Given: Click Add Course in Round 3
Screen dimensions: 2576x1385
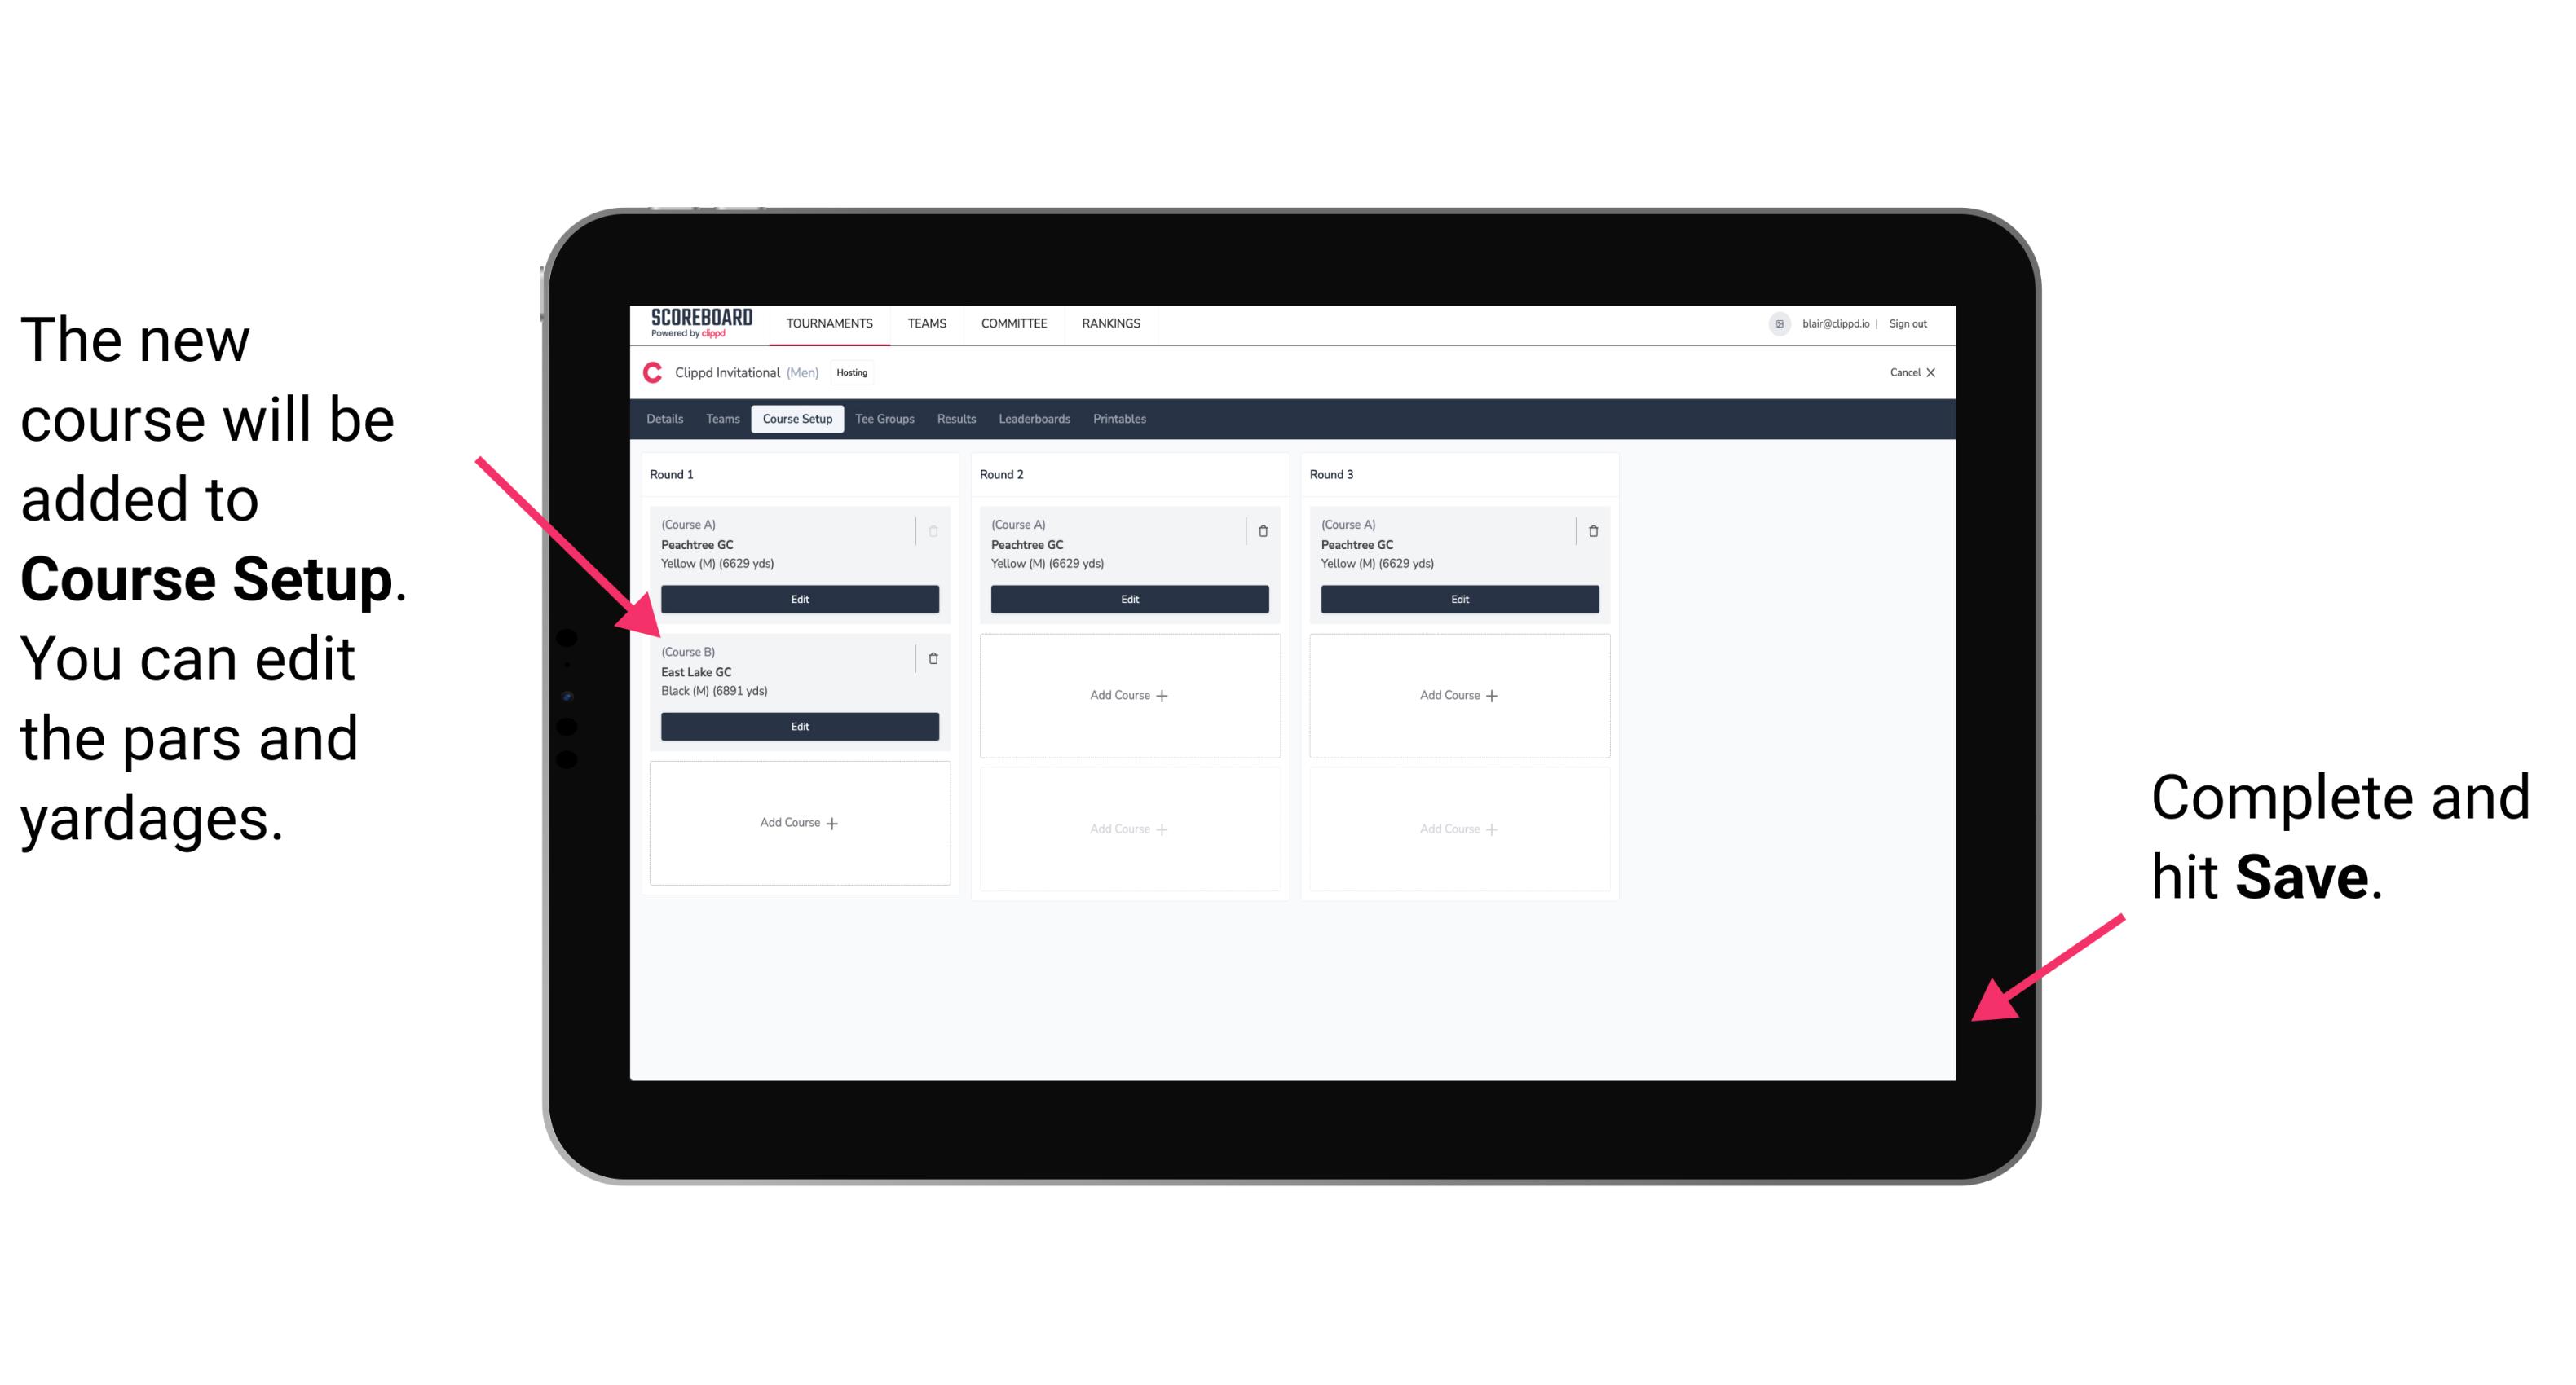Looking at the screenshot, I should [1457, 694].
